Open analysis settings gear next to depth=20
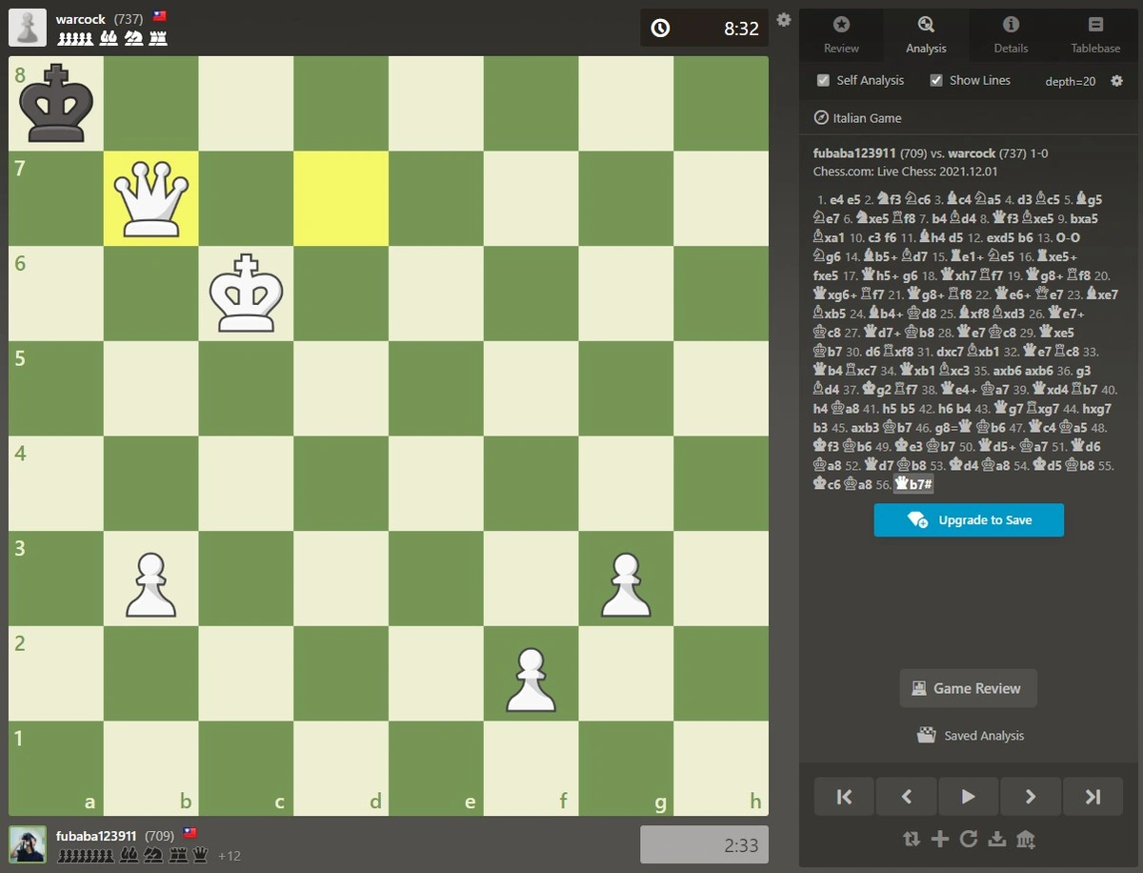Viewport: 1143px width, 873px height. (1116, 81)
